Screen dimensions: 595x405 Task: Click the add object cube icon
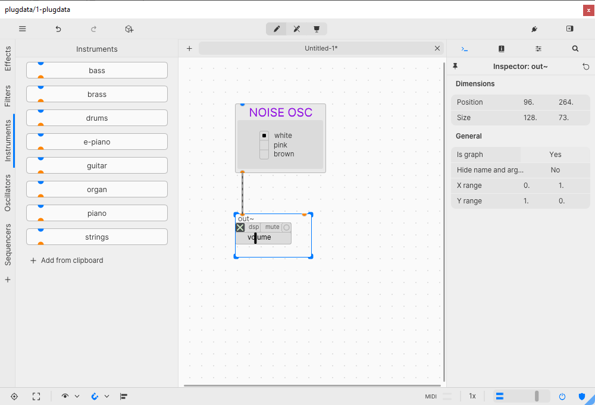click(x=129, y=29)
